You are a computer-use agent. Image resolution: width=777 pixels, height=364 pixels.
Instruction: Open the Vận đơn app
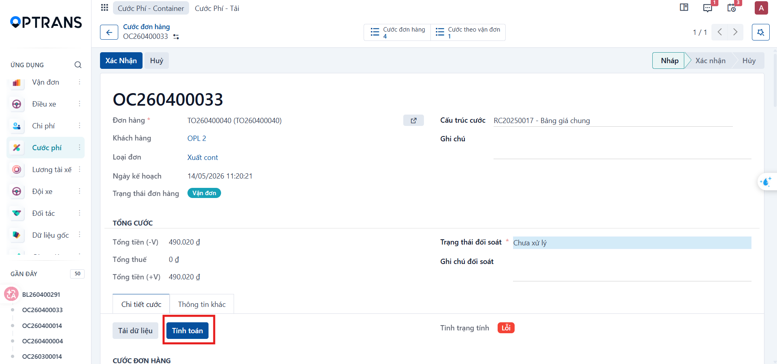(45, 82)
